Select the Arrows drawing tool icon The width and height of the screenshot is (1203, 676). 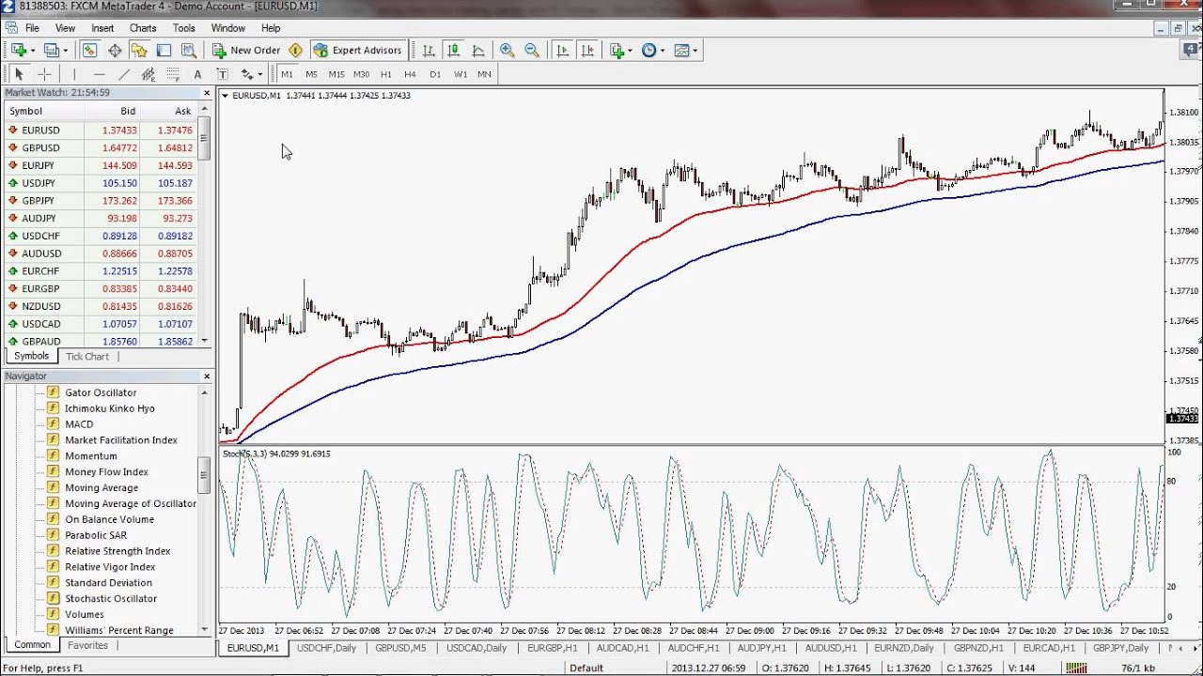click(x=247, y=74)
